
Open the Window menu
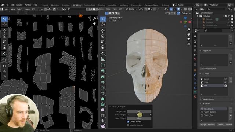pos(28,5)
